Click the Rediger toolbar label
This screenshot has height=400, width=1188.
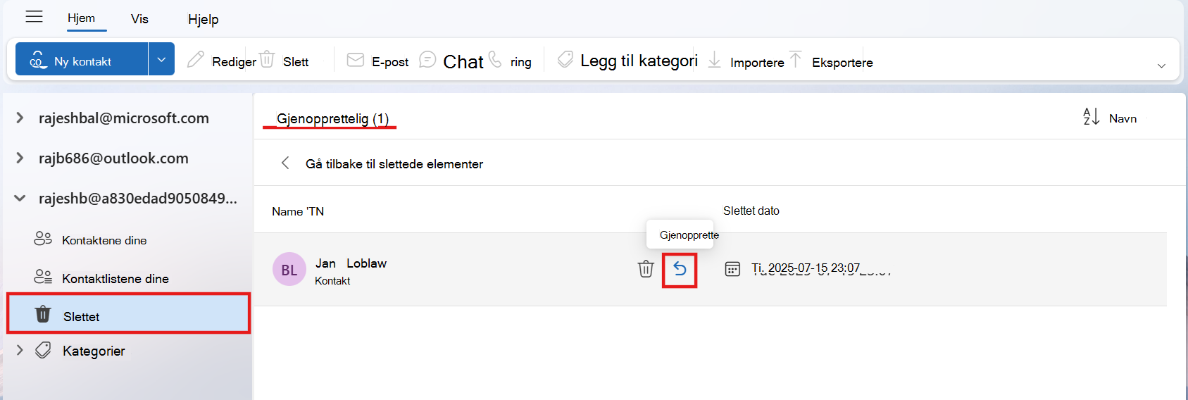234,62
